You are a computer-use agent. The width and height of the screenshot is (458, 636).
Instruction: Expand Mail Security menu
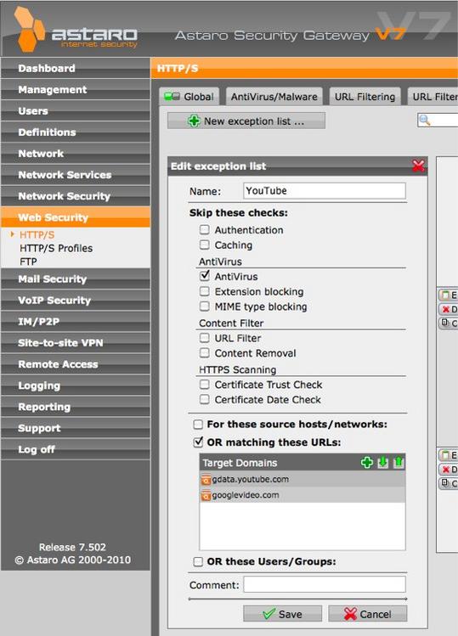tap(76, 279)
